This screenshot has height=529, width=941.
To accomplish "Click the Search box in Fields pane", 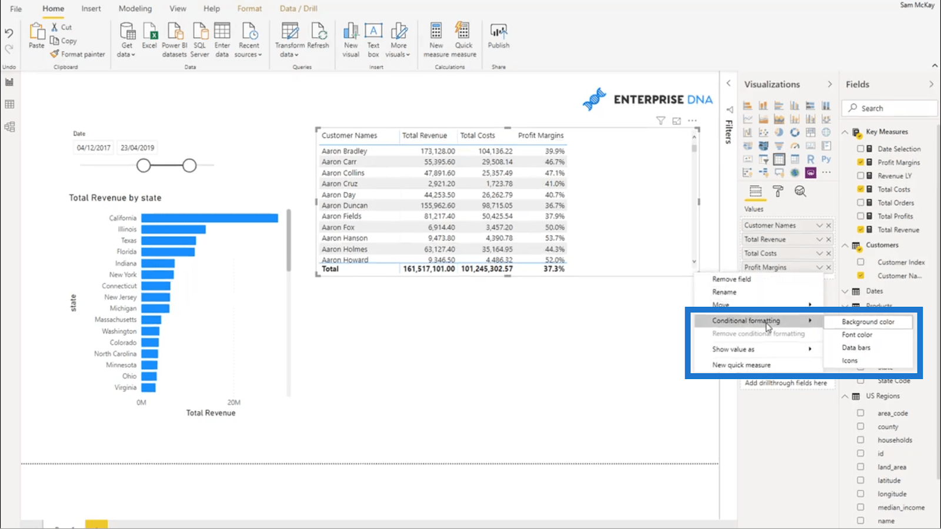I will [890, 108].
